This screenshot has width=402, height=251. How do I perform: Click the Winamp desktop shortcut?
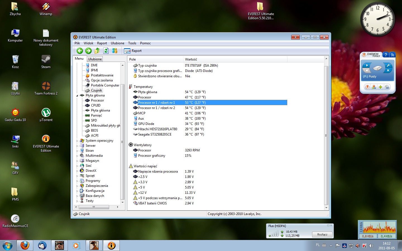coord(46,9)
